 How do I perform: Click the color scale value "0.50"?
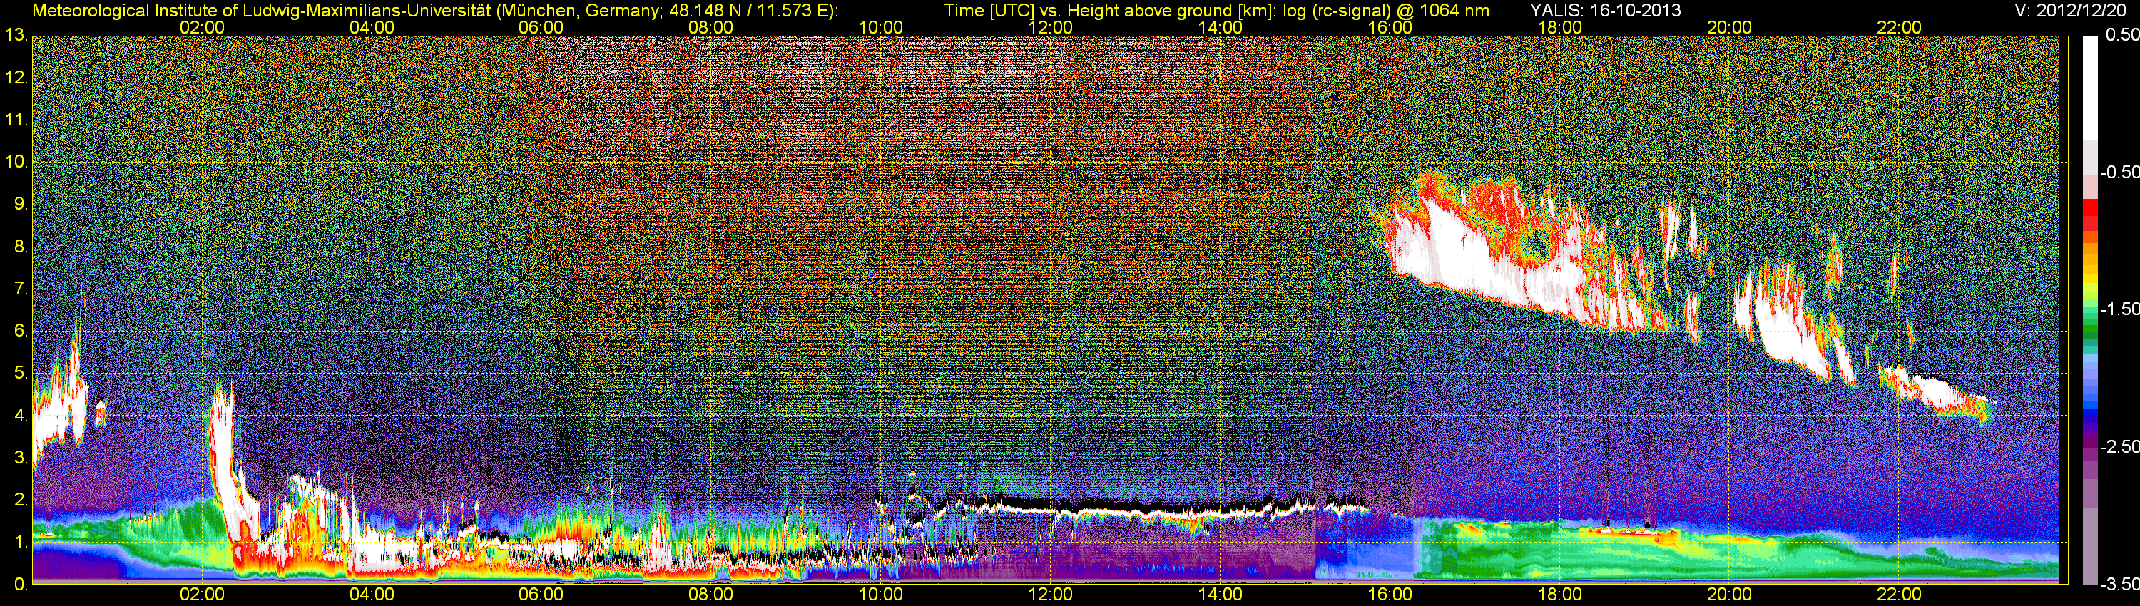coord(2121,35)
